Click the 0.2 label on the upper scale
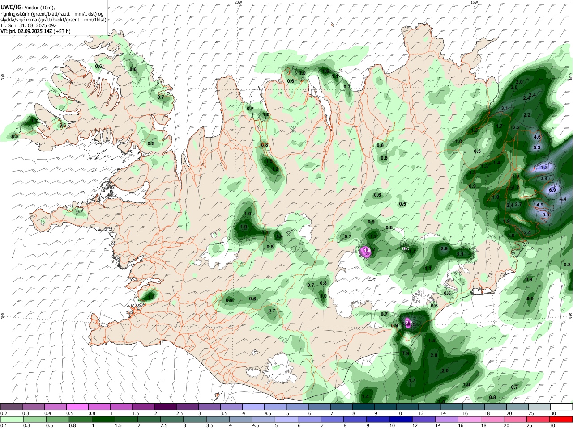This screenshot has width=573, height=429. (4, 413)
